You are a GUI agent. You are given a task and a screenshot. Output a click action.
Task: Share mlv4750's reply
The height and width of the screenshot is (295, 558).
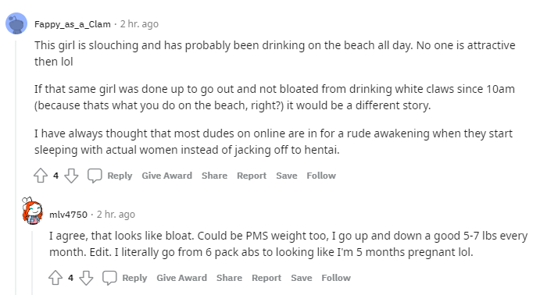tap(229, 278)
